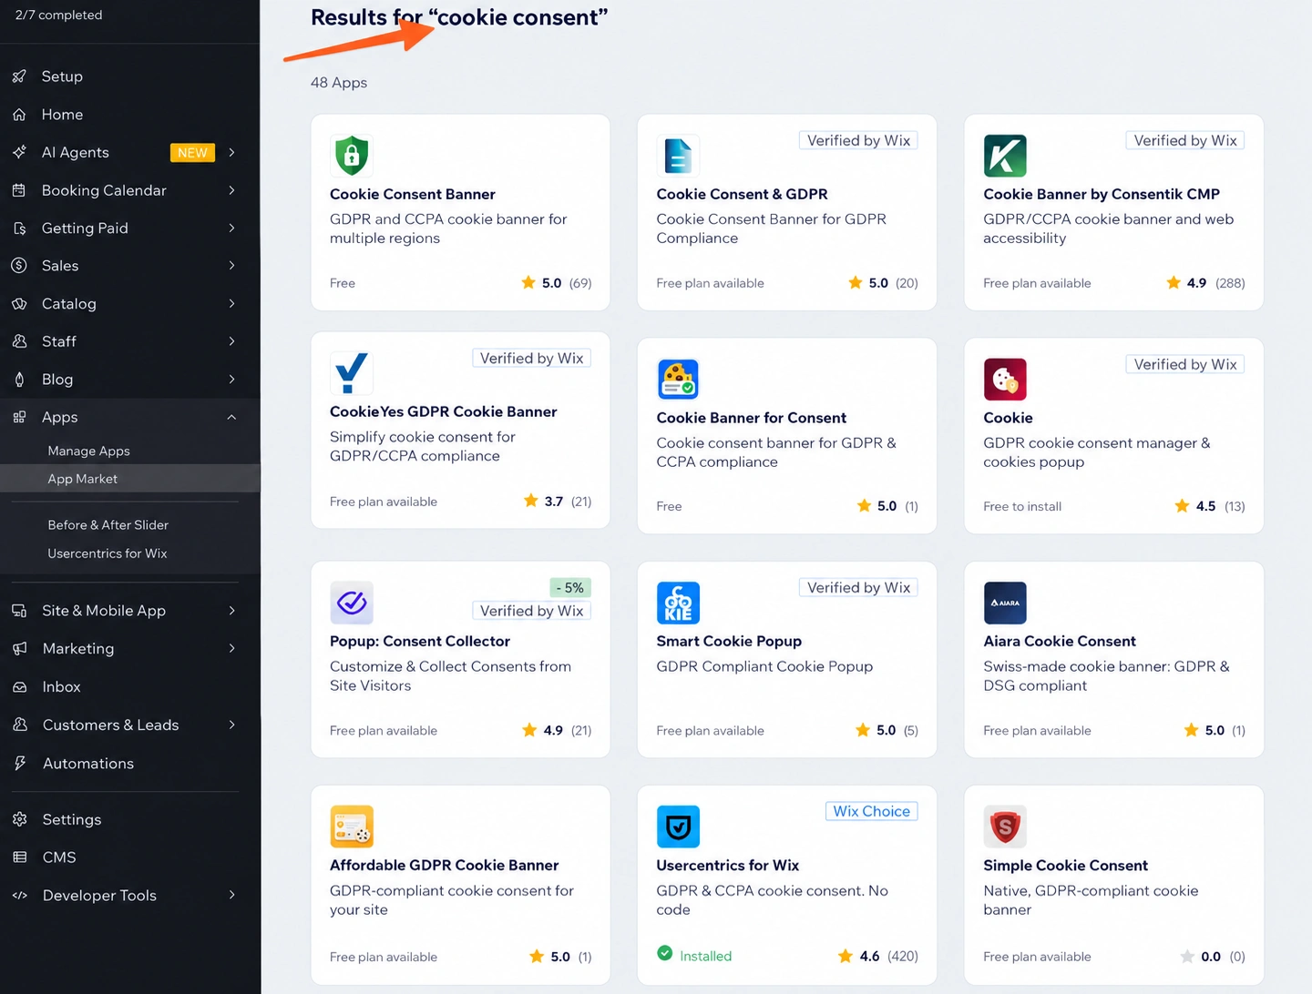This screenshot has height=994, width=1312.
Task: Click the Cookie Banner for Consent app icon
Action: coord(678,380)
